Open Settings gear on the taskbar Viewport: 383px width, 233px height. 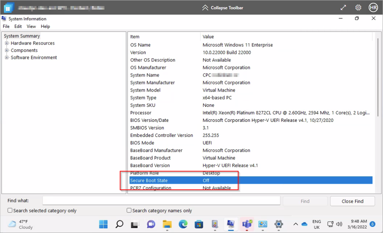click(278, 224)
